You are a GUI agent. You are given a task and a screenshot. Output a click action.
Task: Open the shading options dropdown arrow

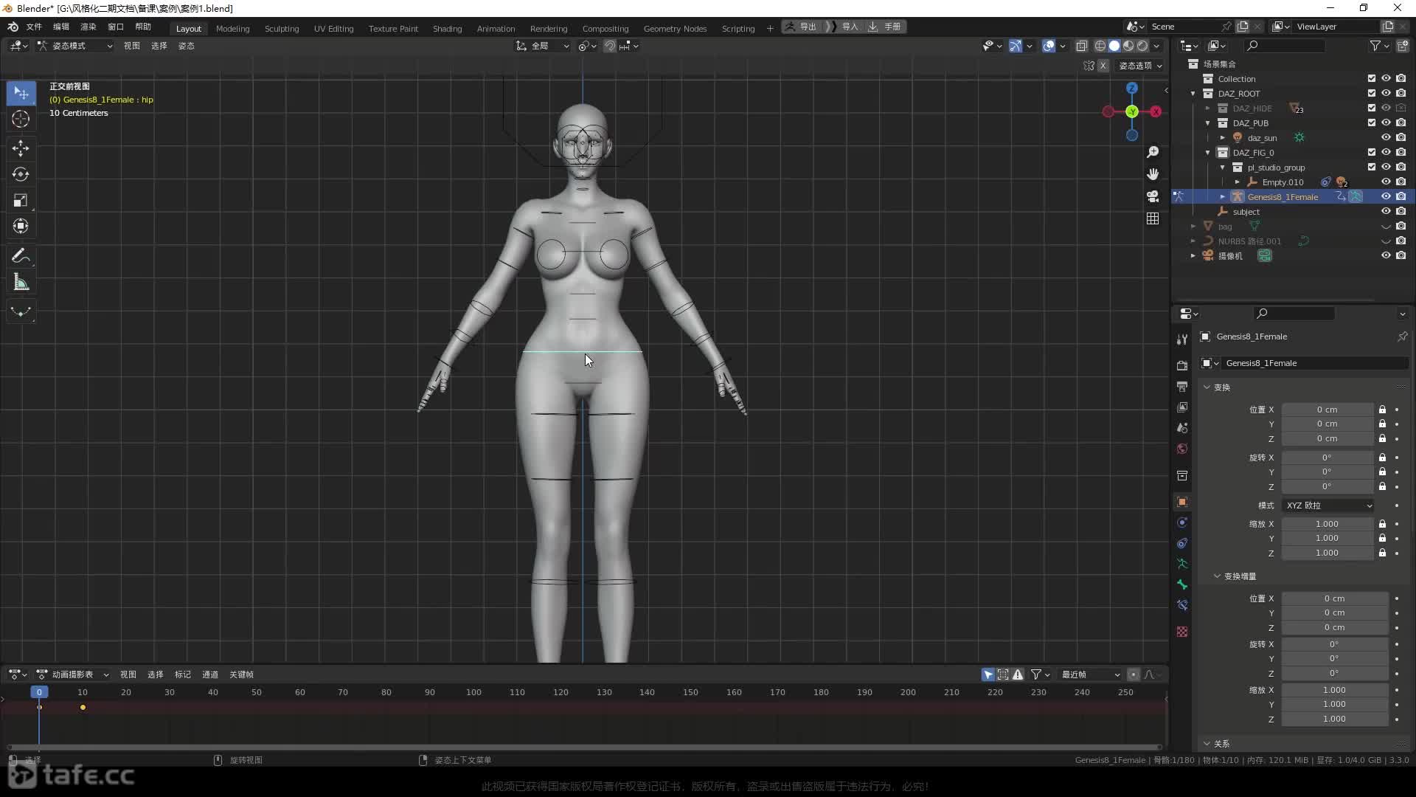[x=1157, y=46]
